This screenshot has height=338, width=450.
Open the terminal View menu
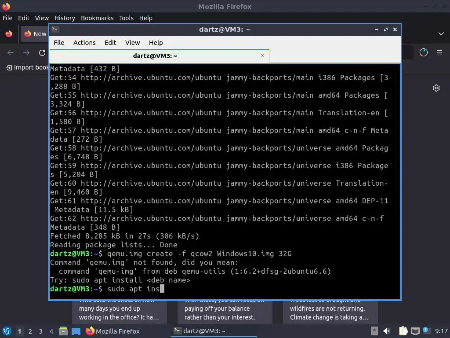pyautogui.click(x=132, y=43)
